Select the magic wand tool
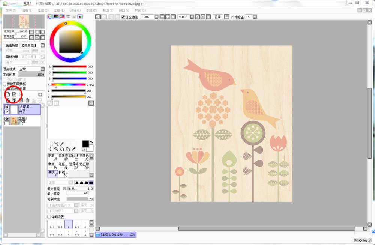Viewport: 375px width, 245px height. [62, 143]
